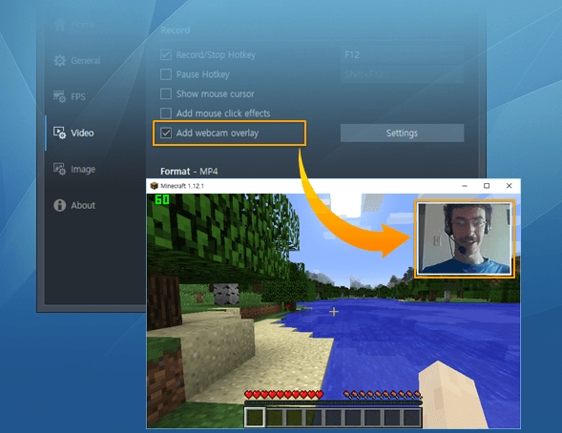The width and height of the screenshot is (562, 433).
Task: Select first Minecraft hotbar slot
Action: pyautogui.click(x=255, y=418)
